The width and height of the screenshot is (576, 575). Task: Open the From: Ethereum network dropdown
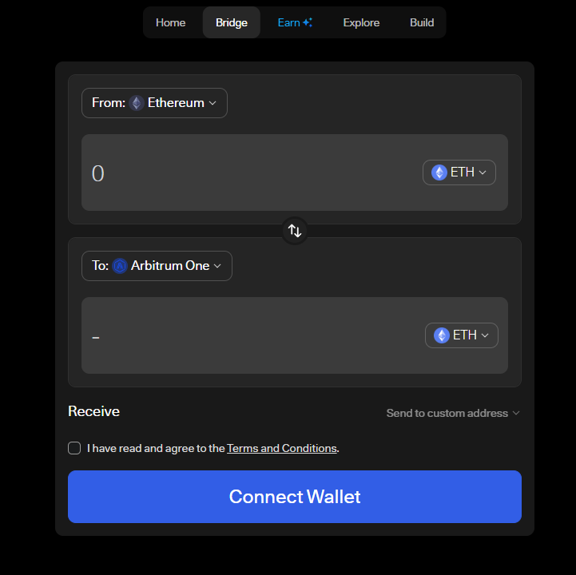click(154, 103)
